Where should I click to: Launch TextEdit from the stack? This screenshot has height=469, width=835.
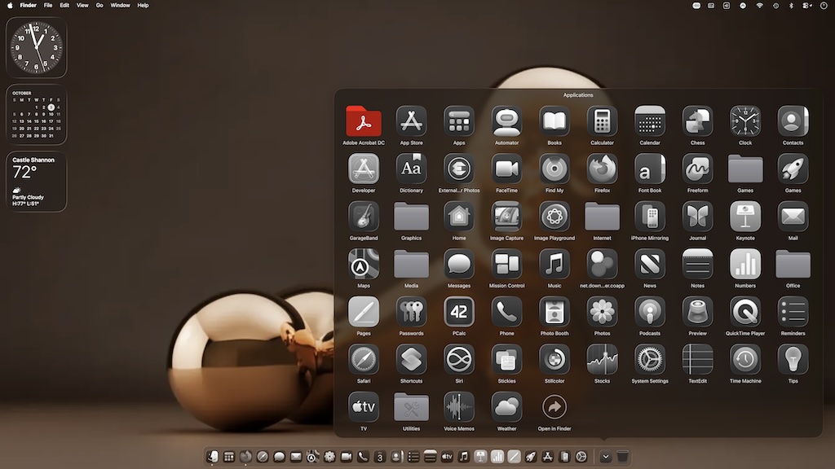click(x=698, y=359)
